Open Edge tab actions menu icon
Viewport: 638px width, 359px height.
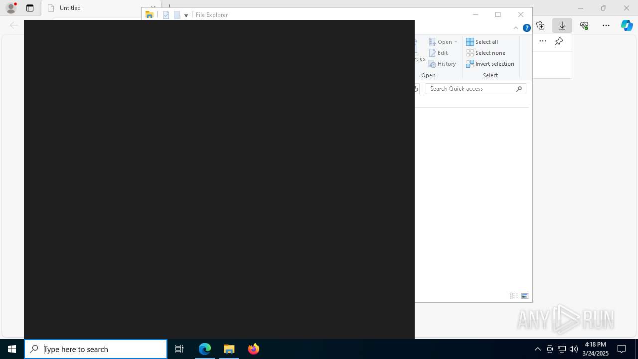point(30,8)
